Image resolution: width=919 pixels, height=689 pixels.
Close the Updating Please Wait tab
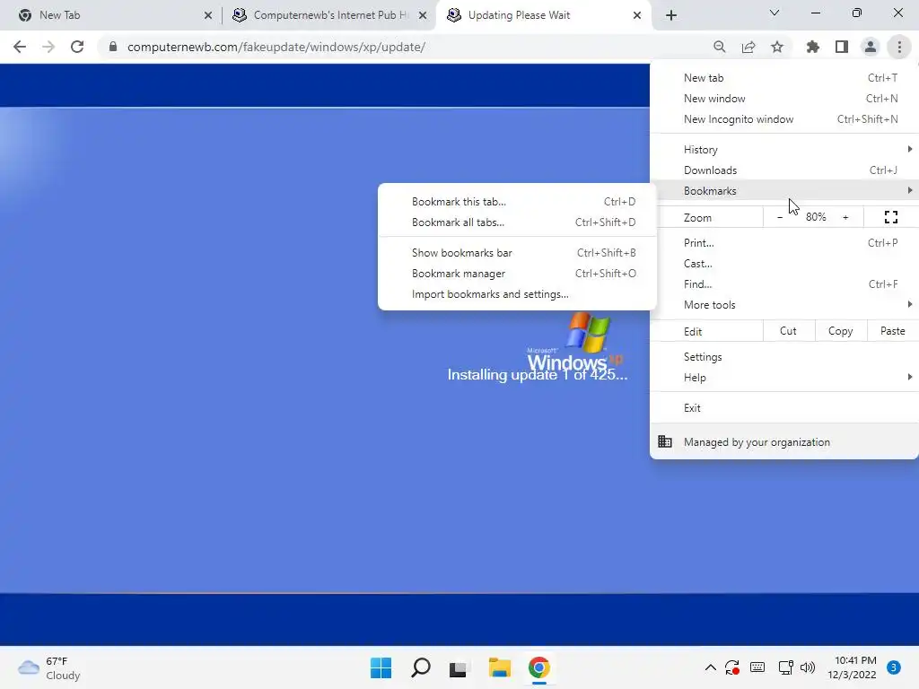pos(637,16)
